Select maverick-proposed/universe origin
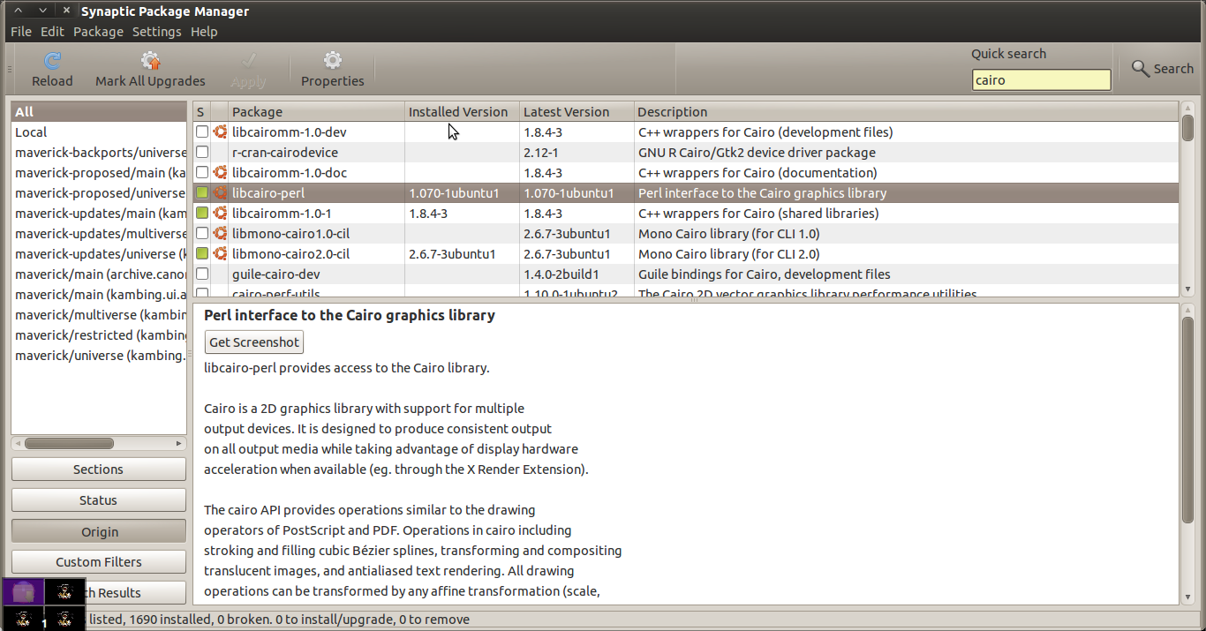The image size is (1206, 631). point(99,193)
